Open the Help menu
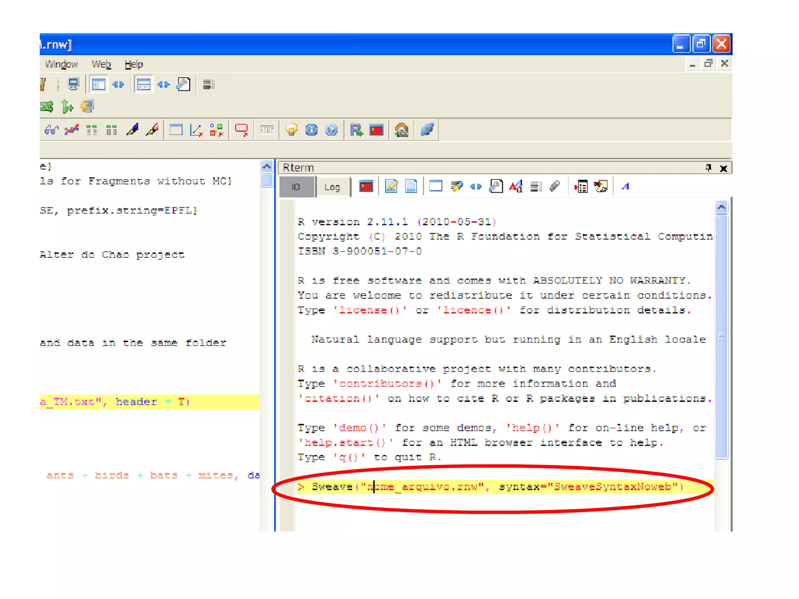The width and height of the screenshot is (799, 599). click(x=133, y=64)
